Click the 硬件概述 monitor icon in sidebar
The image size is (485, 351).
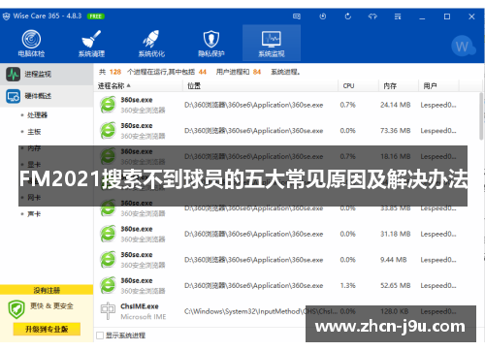click(14, 96)
